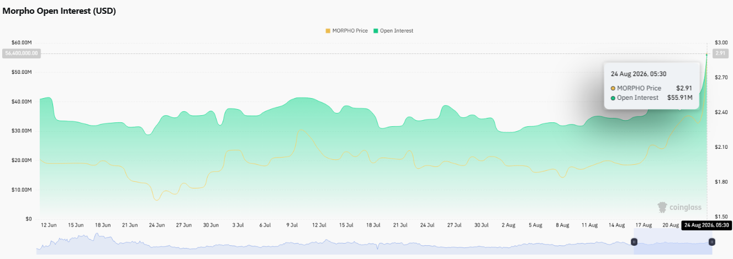Click the 21 Jul date label
This screenshot has width=733, height=259.
point(400,225)
